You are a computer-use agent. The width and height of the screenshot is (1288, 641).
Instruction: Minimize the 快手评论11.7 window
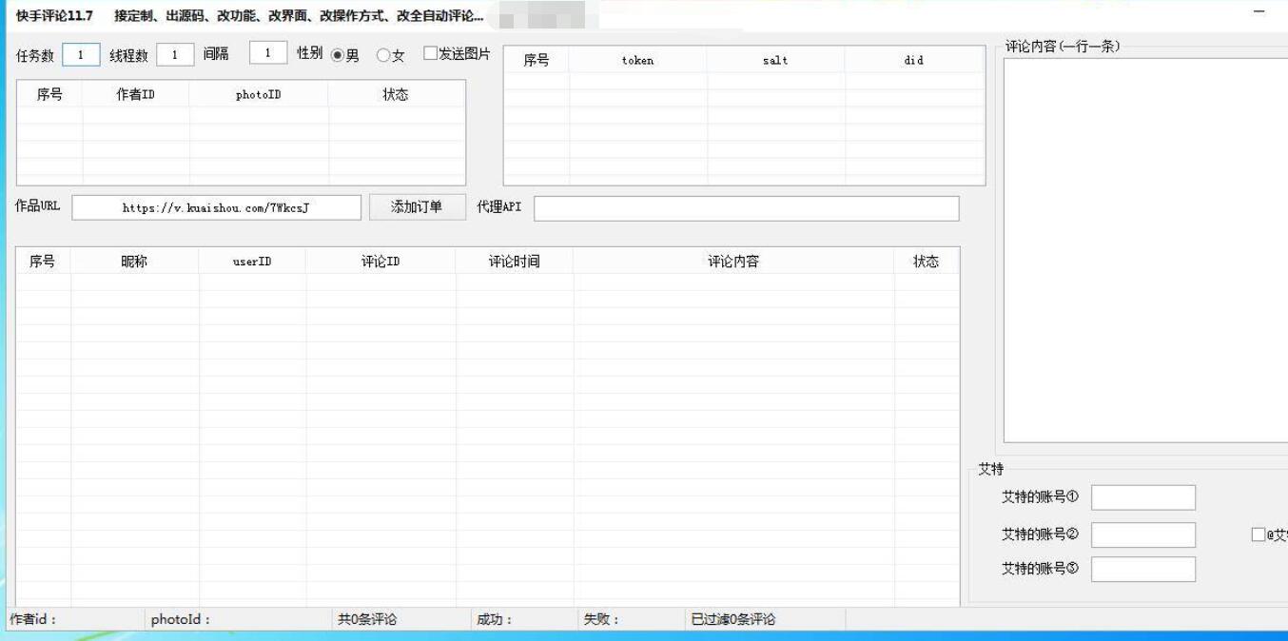(1259, 13)
